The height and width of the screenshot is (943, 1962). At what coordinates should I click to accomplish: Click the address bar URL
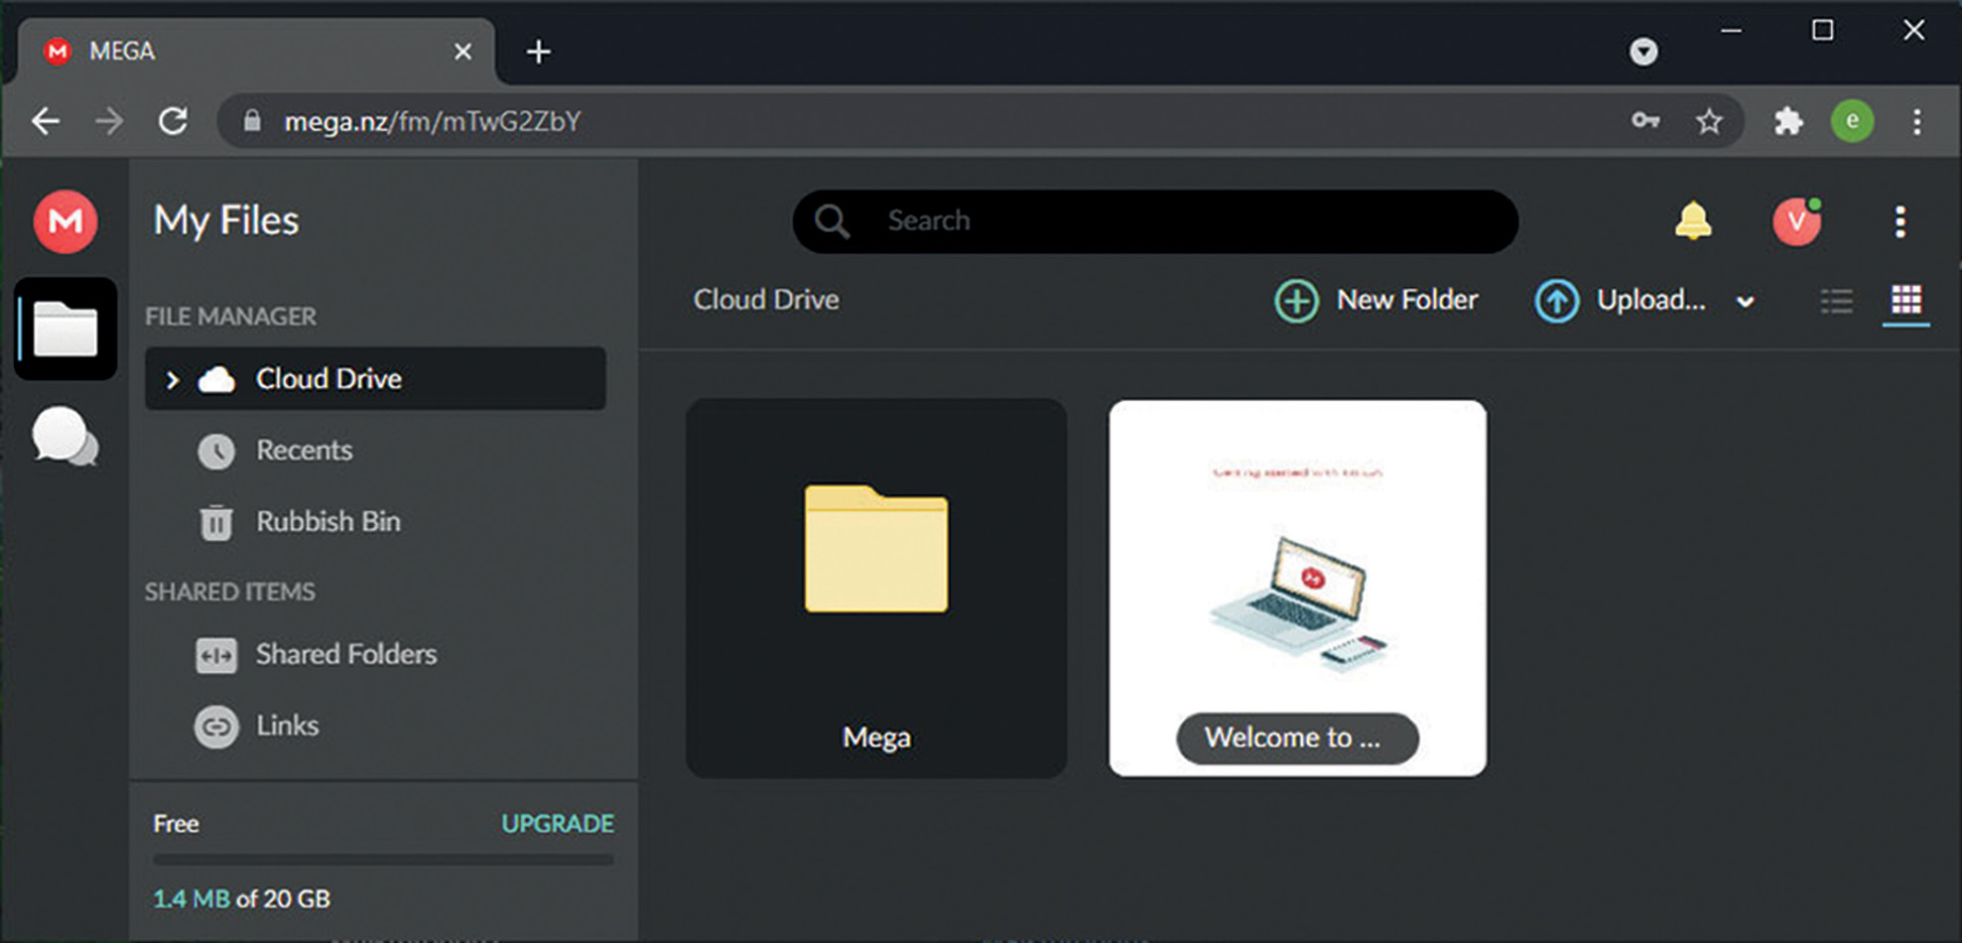(433, 121)
